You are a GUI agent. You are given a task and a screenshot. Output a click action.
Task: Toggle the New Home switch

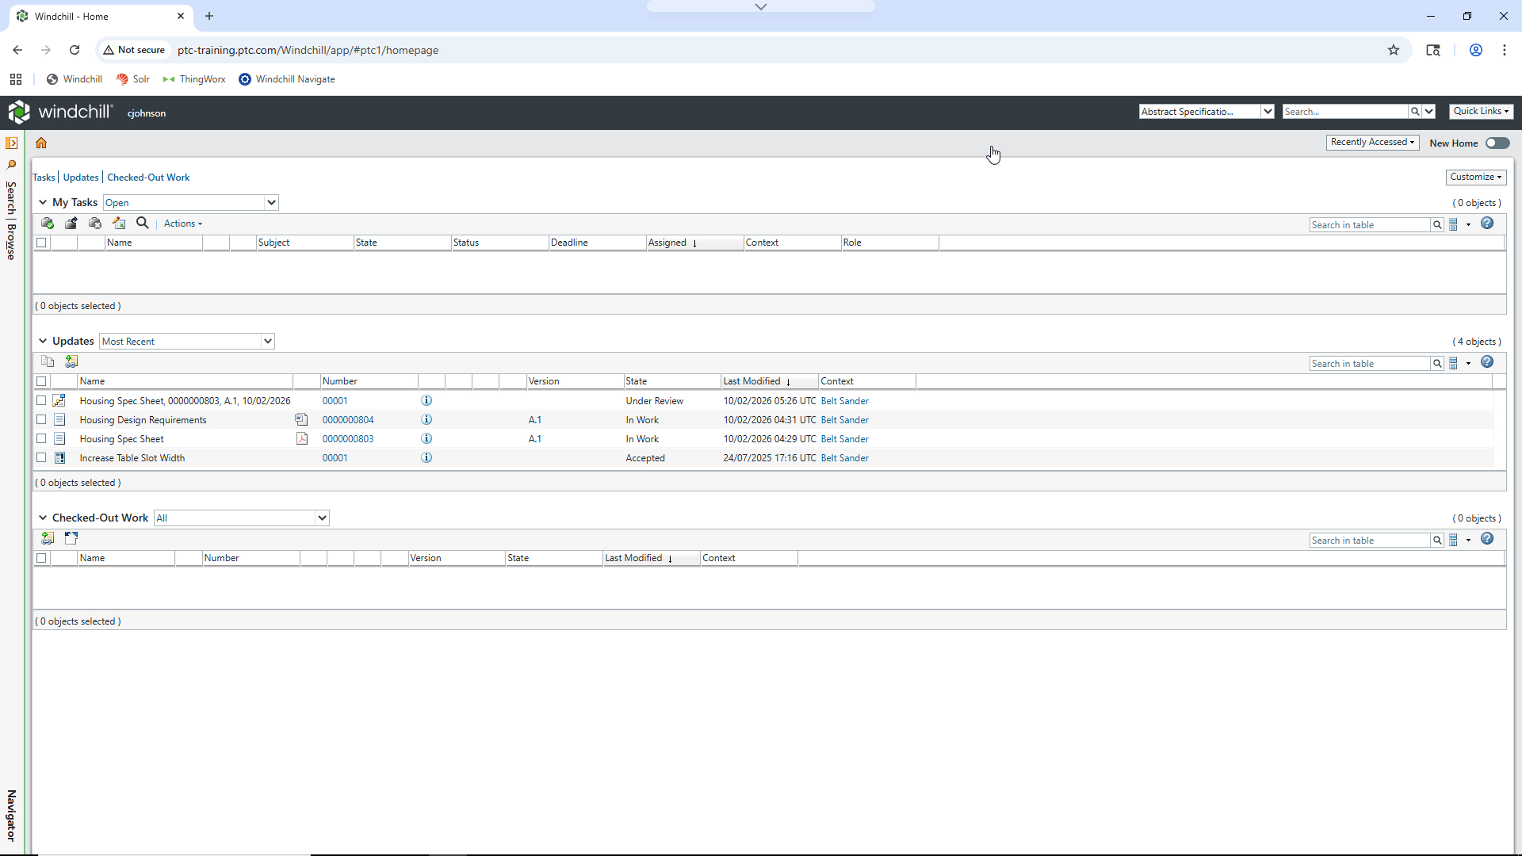click(1497, 143)
